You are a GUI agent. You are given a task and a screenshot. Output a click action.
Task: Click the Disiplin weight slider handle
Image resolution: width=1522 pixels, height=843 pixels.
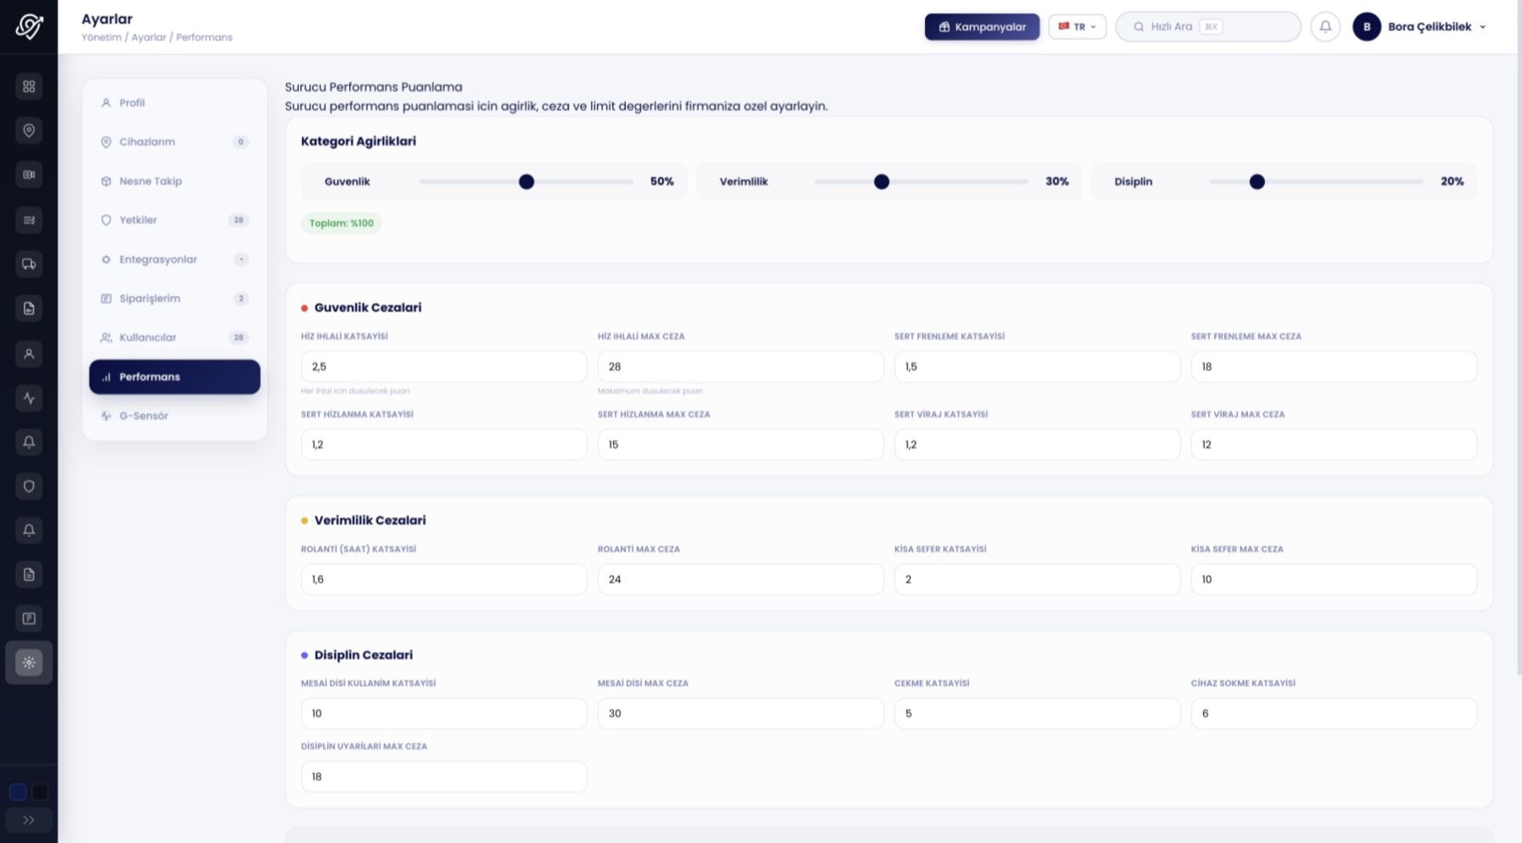pyautogui.click(x=1256, y=182)
